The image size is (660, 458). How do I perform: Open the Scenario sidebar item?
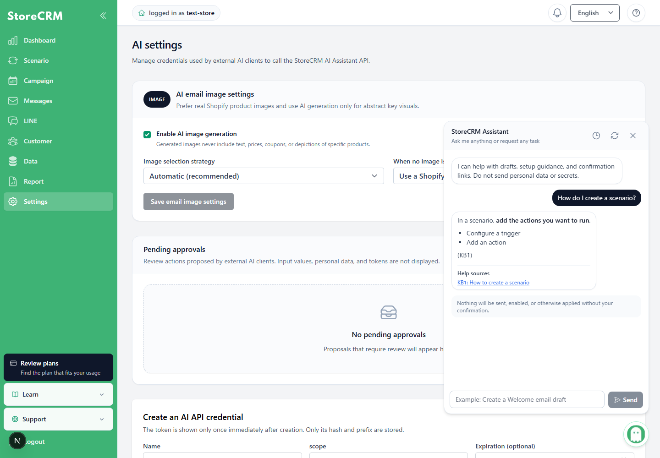(58, 60)
